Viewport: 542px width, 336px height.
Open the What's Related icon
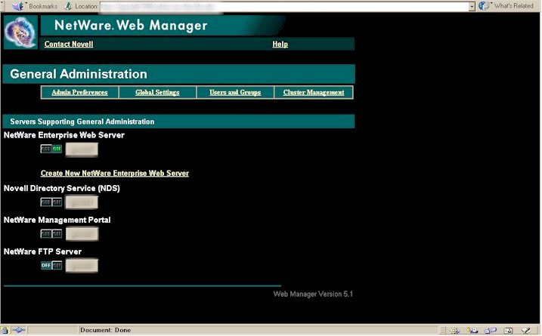[x=484, y=6]
